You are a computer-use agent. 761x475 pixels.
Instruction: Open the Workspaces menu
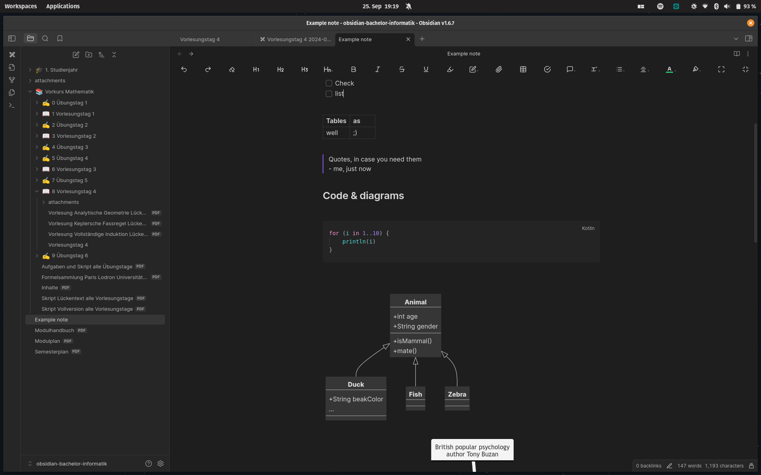(x=21, y=6)
